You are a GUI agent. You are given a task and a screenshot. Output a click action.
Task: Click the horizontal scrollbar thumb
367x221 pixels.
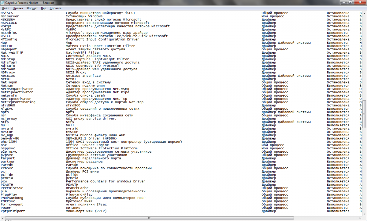tap(149, 219)
